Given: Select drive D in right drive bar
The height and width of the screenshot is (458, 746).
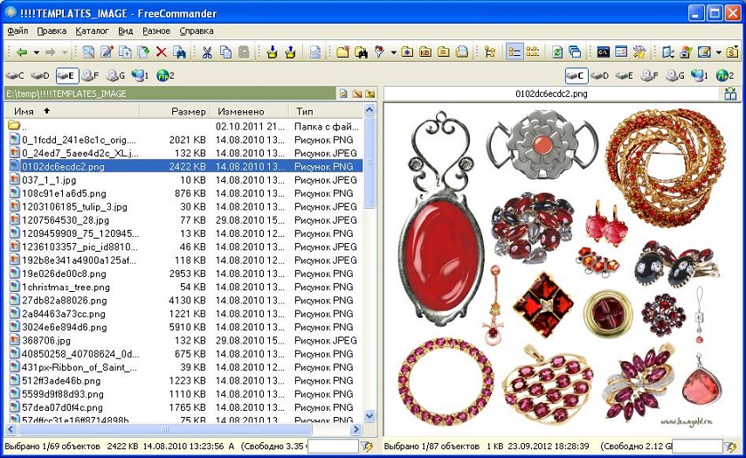Looking at the screenshot, I should (599, 75).
